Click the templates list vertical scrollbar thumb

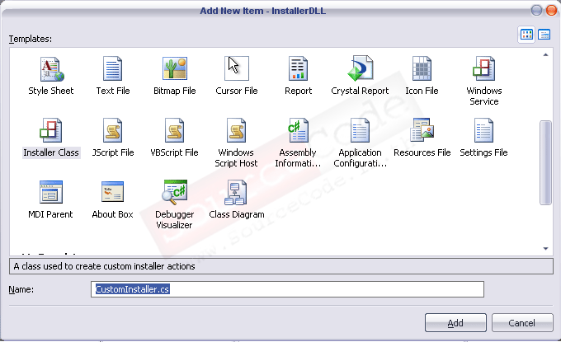(545, 162)
